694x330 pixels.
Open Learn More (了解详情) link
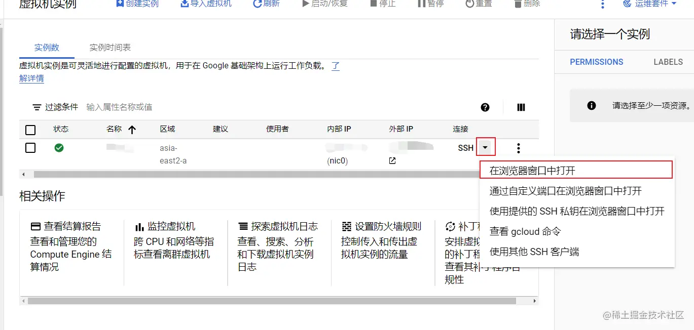coord(31,78)
